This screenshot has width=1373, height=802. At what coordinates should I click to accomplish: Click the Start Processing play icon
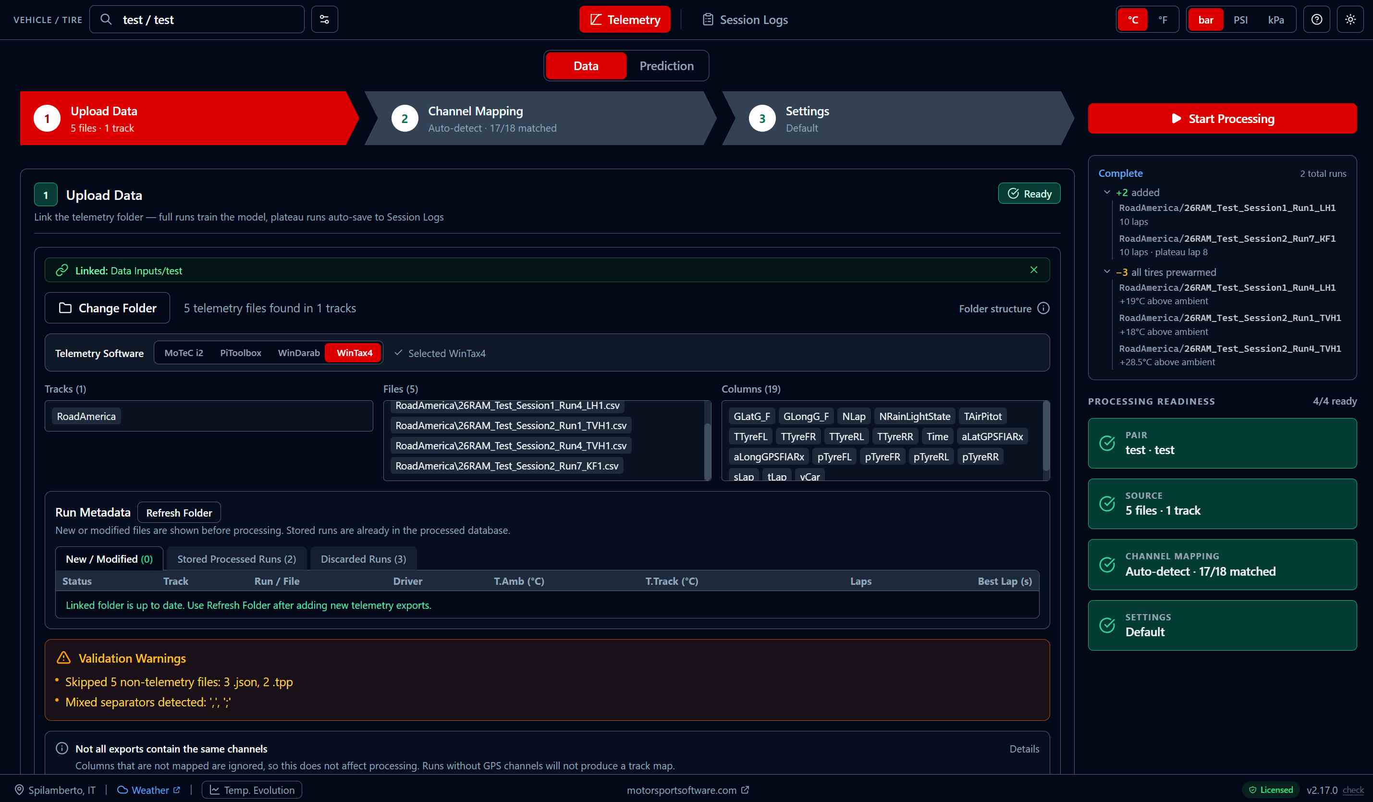[x=1176, y=118]
